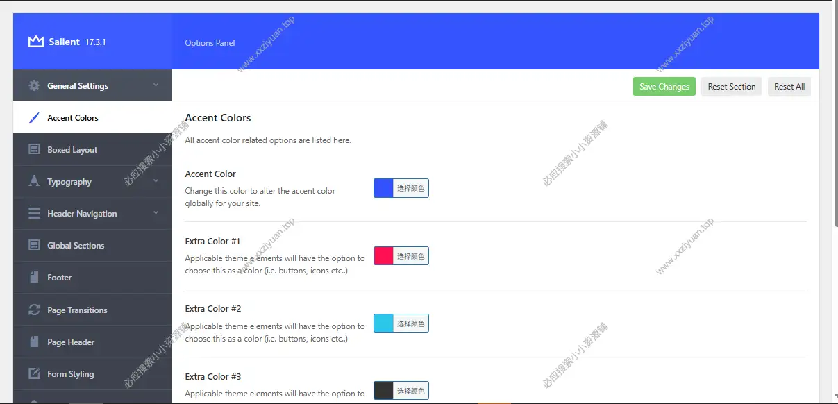Go to Page Header settings

(x=71, y=342)
